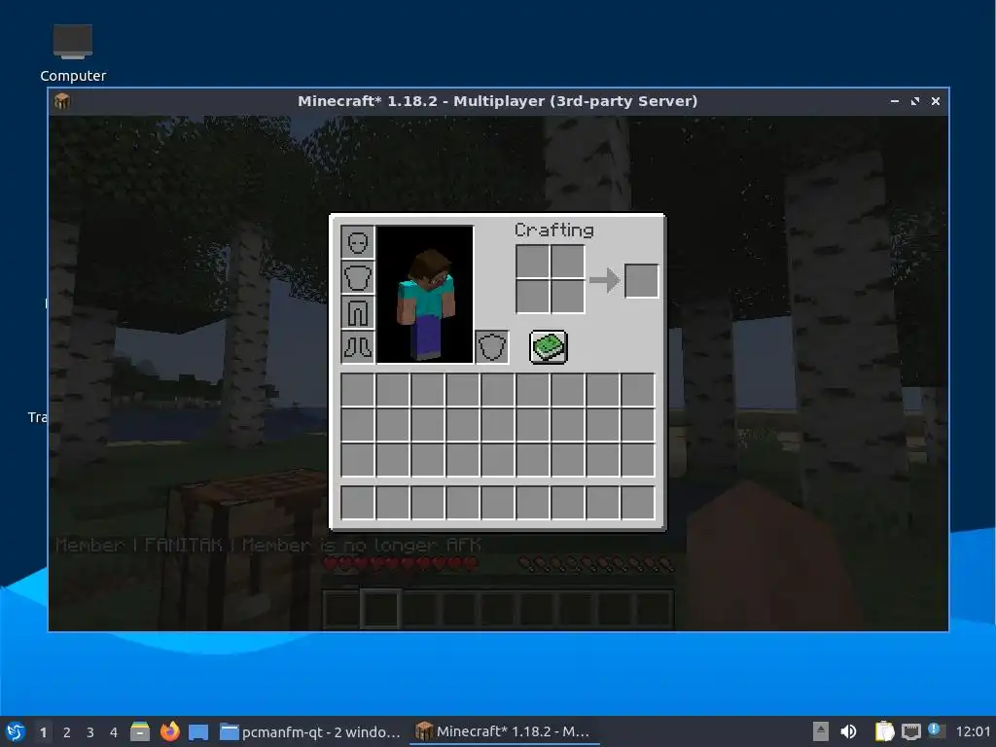Click the bottom-left crafting grid slot
Viewport: 996px width, 747px height.
(532, 296)
